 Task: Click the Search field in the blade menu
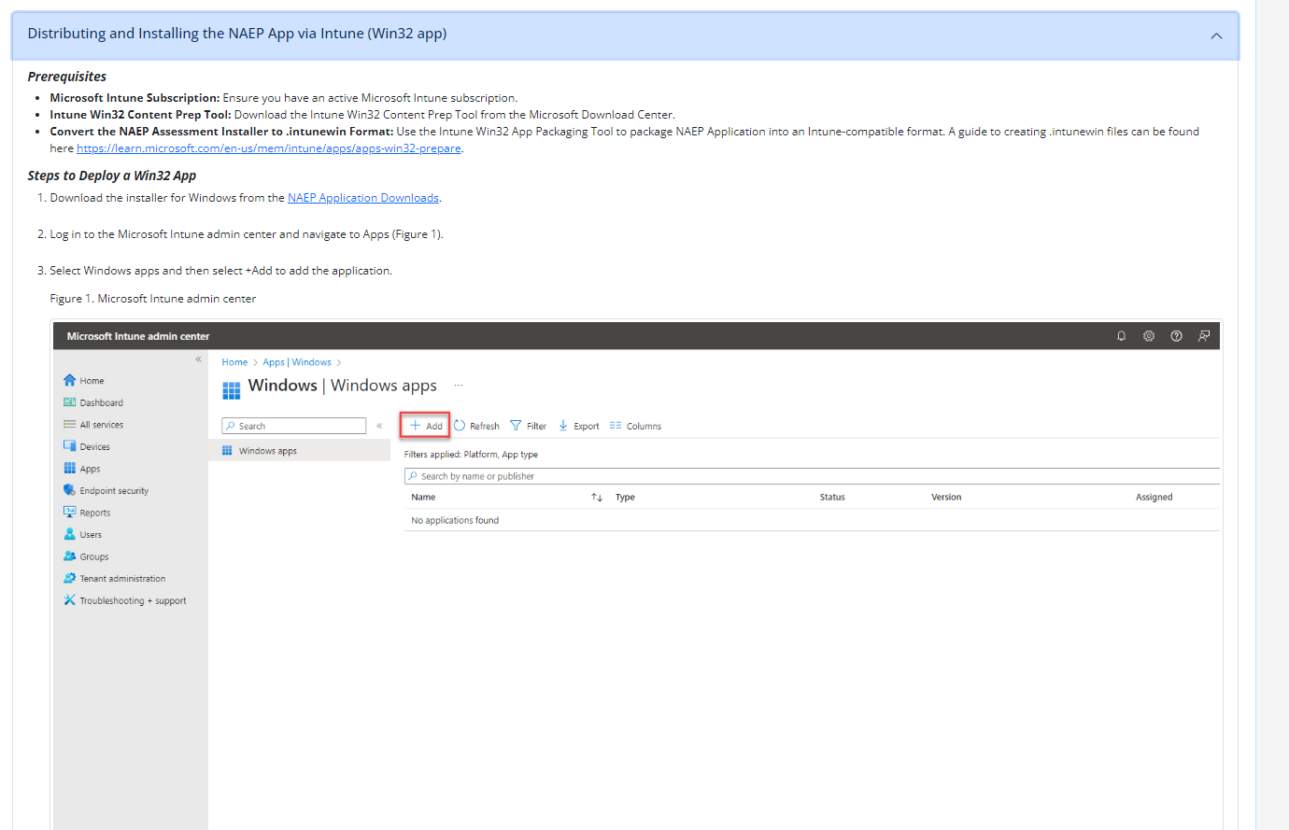tap(294, 426)
